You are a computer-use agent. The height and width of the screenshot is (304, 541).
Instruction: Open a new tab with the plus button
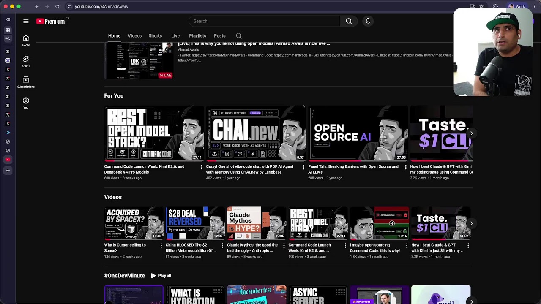[8, 171]
